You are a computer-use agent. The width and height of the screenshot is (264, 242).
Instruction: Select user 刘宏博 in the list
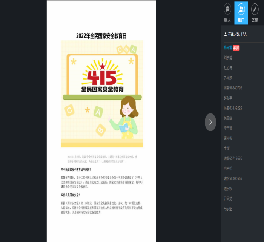click(228, 58)
